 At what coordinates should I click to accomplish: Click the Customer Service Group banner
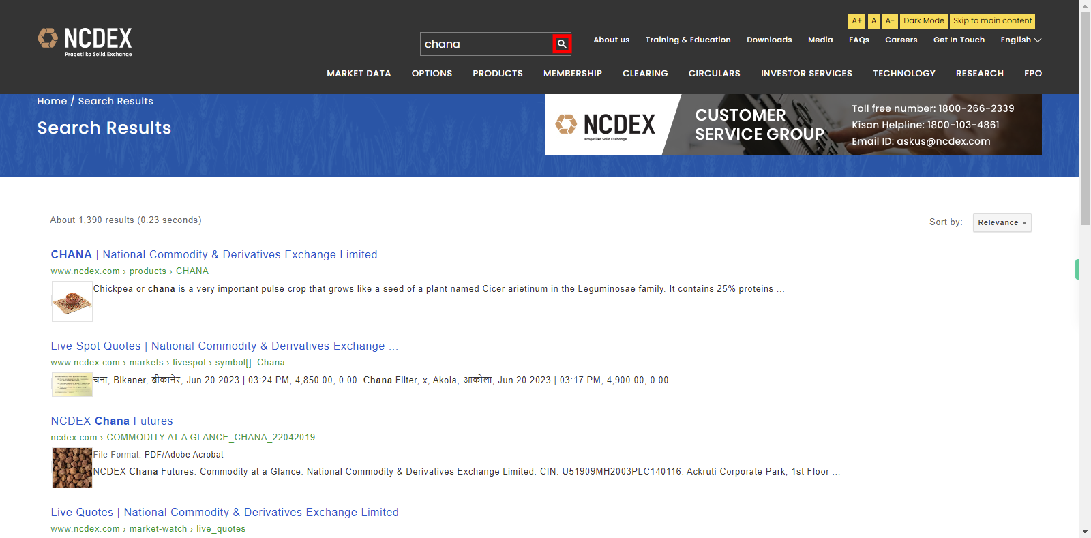[x=794, y=125]
